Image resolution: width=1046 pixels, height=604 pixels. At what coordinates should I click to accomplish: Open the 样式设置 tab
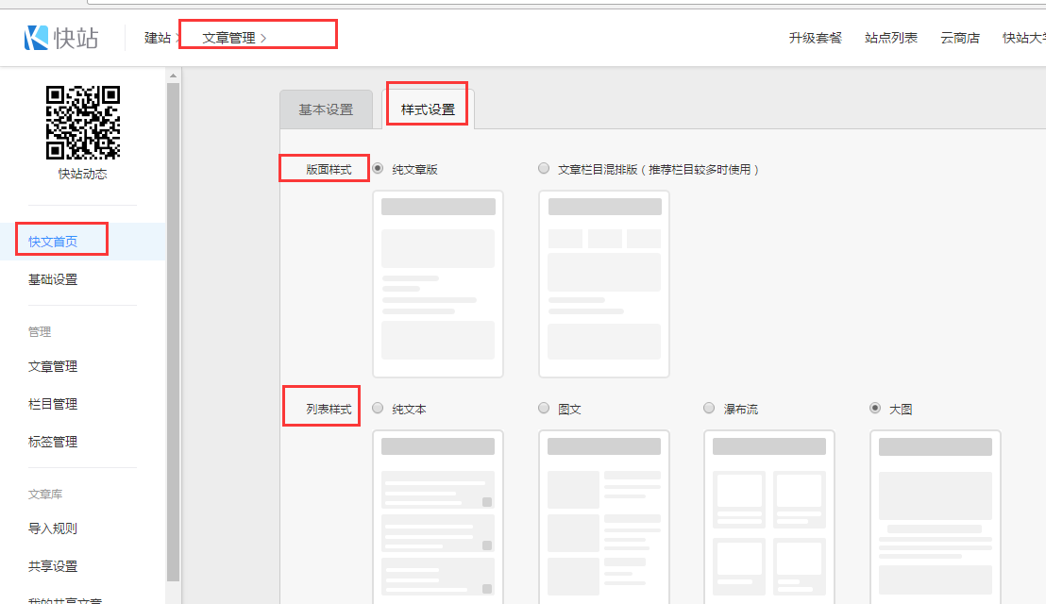pos(428,109)
